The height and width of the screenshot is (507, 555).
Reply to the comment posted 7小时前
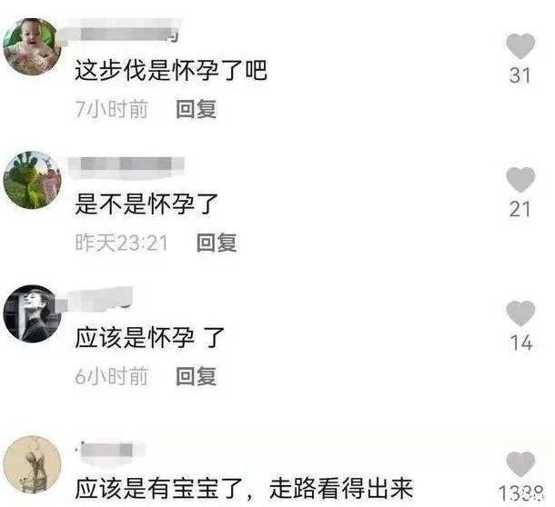coord(197,109)
